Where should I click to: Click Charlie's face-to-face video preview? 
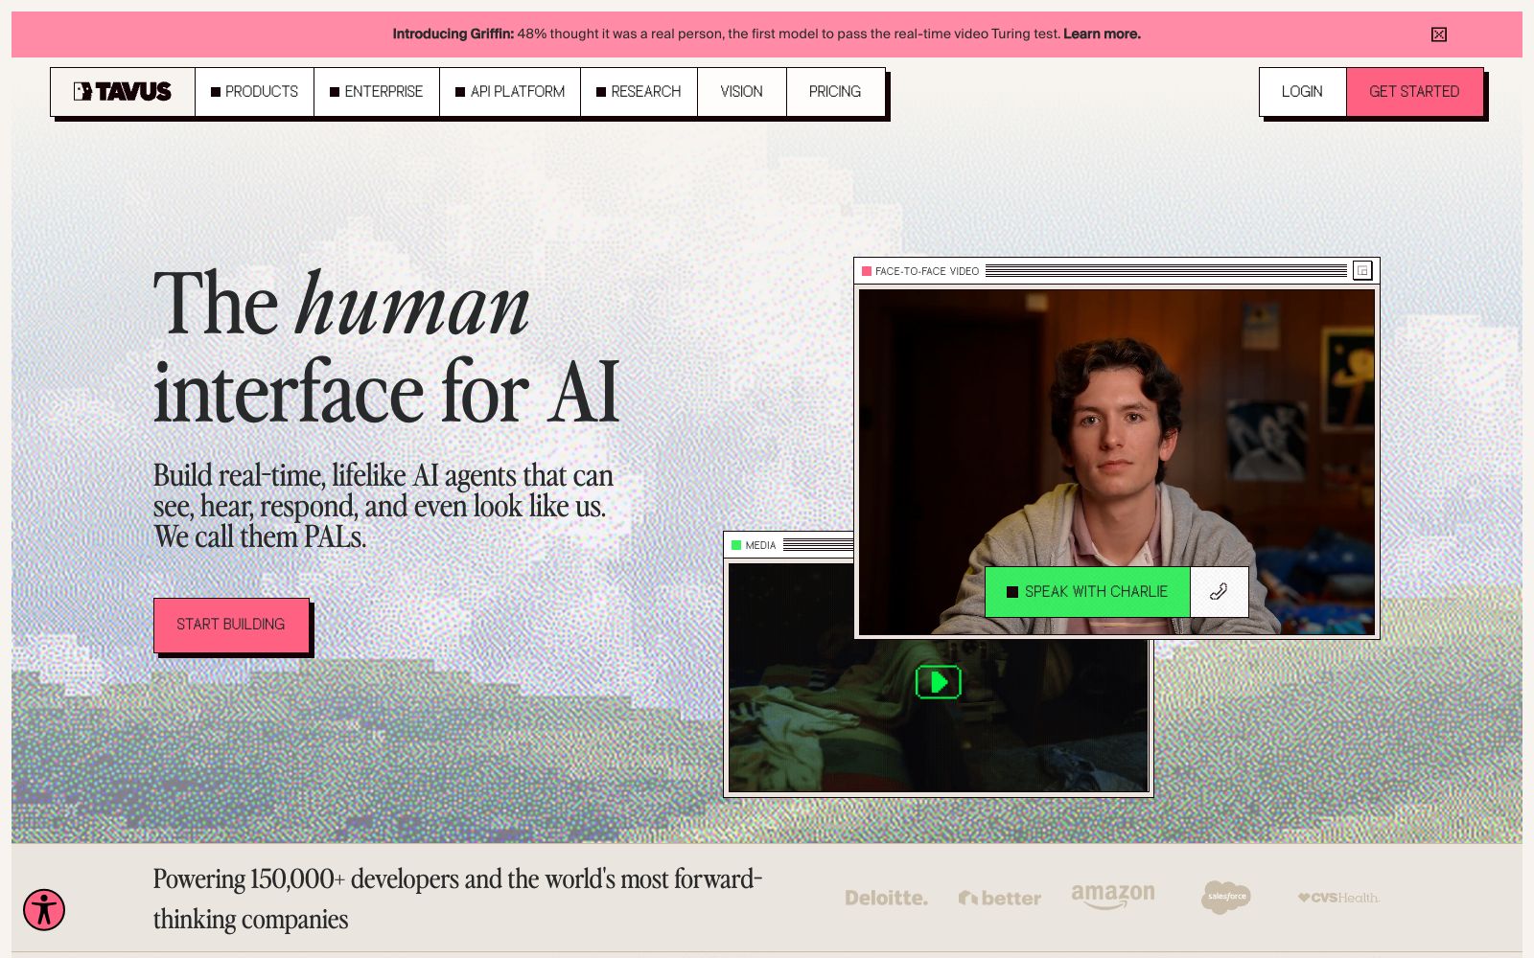tap(1117, 462)
